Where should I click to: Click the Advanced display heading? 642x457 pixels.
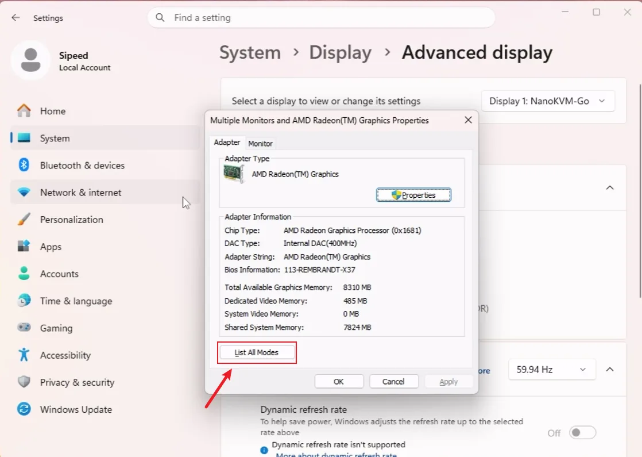477,52
